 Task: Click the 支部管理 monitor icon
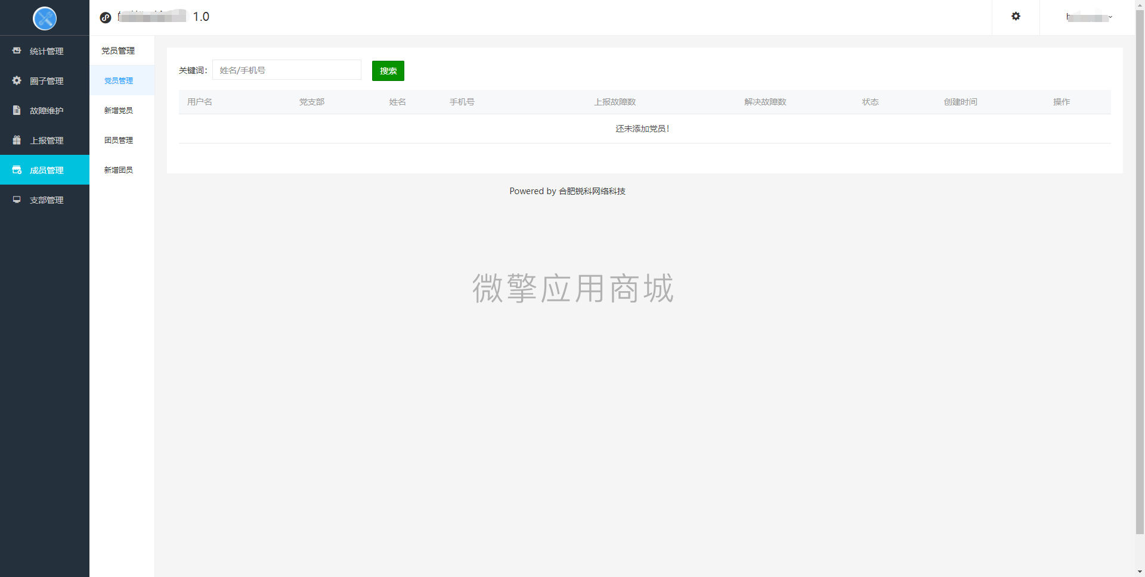coord(17,199)
